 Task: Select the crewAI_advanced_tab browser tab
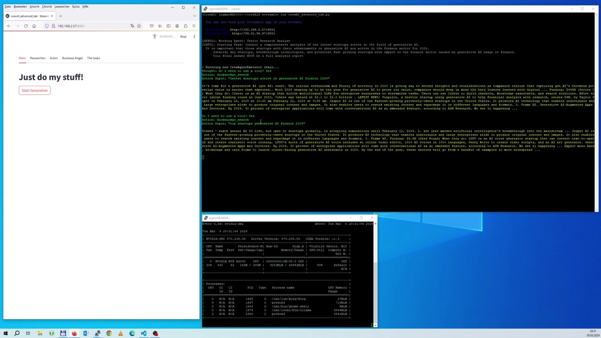(x=29, y=16)
